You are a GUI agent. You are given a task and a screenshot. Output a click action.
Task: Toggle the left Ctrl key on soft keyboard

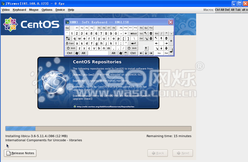point(70,53)
